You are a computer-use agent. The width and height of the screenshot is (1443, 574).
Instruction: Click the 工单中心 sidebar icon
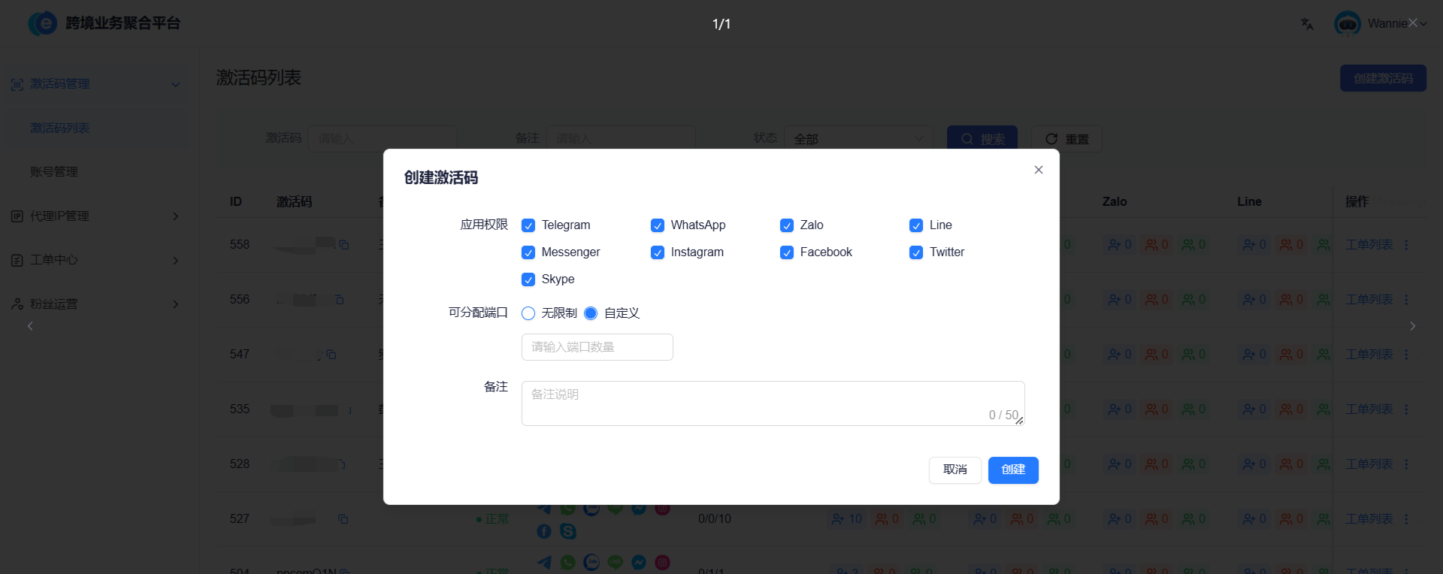click(x=17, y=260)
